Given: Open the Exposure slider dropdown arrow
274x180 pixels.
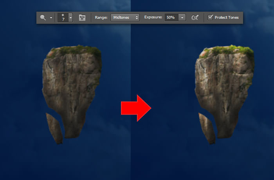Looking at the screenshot, I should tap(182, 18).
